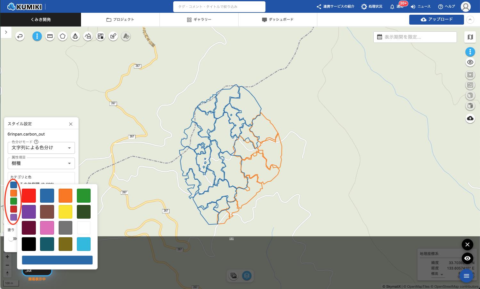Pick the yellow color swatch
This screenshot has height=289, width=480.
pos(65,212)
